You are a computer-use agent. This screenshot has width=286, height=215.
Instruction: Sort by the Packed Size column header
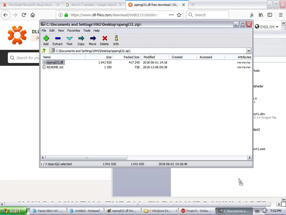click(127, 57)
